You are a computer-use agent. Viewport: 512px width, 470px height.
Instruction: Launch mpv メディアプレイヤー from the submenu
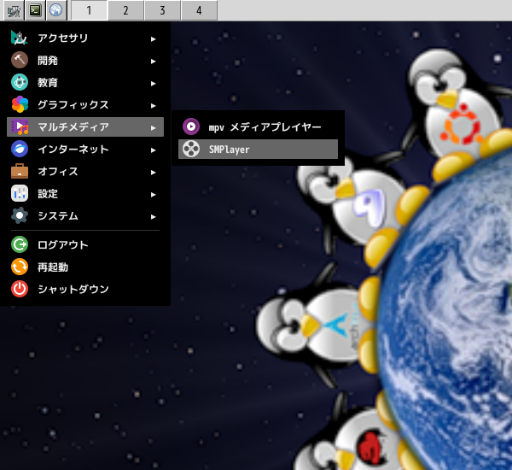coord(258,127)
